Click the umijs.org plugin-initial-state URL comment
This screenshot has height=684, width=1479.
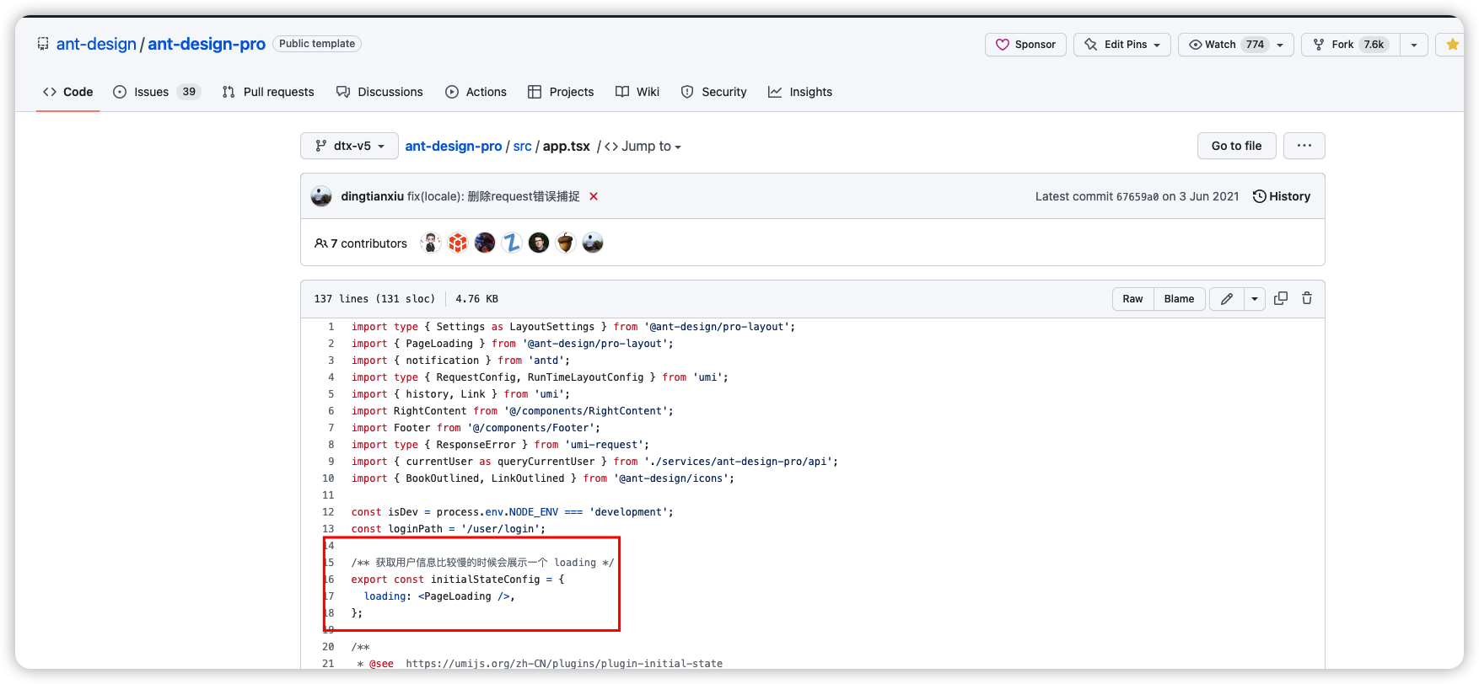[564, 664]
